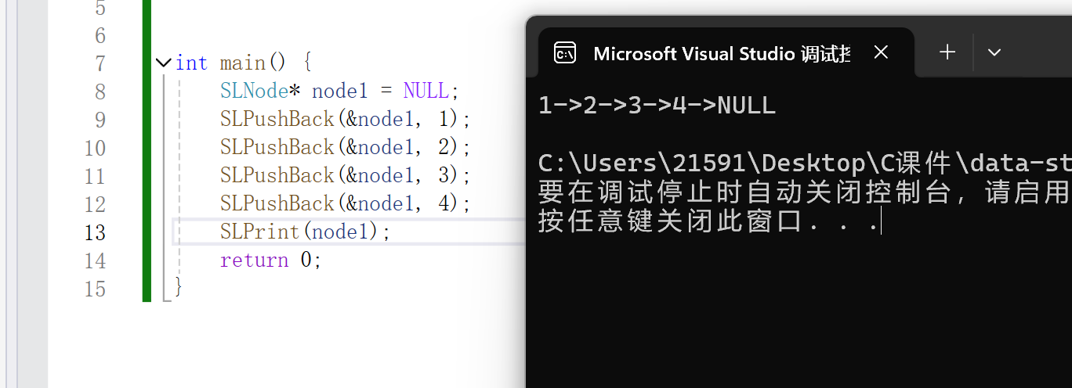Viewport: 1072px width, 388px height.
Task: Close the Microsoft Visual Studio debug console tab
Action: pyautogui.click(x=881, y=52)
